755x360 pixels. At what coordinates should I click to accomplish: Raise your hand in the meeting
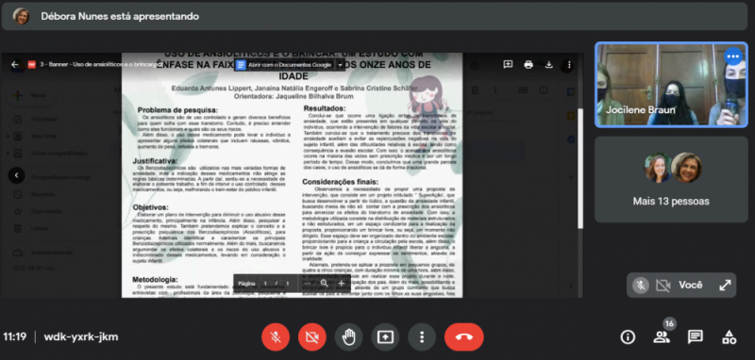(x=348, y=337)
